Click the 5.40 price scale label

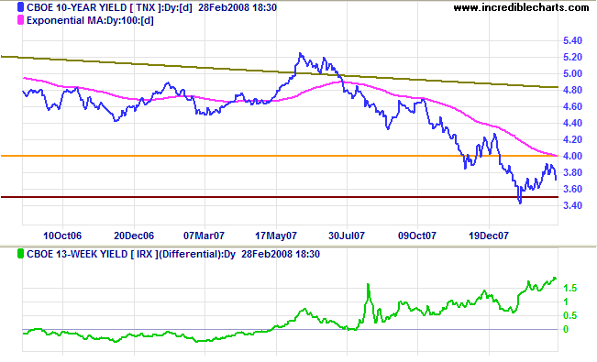pos(572,40)
